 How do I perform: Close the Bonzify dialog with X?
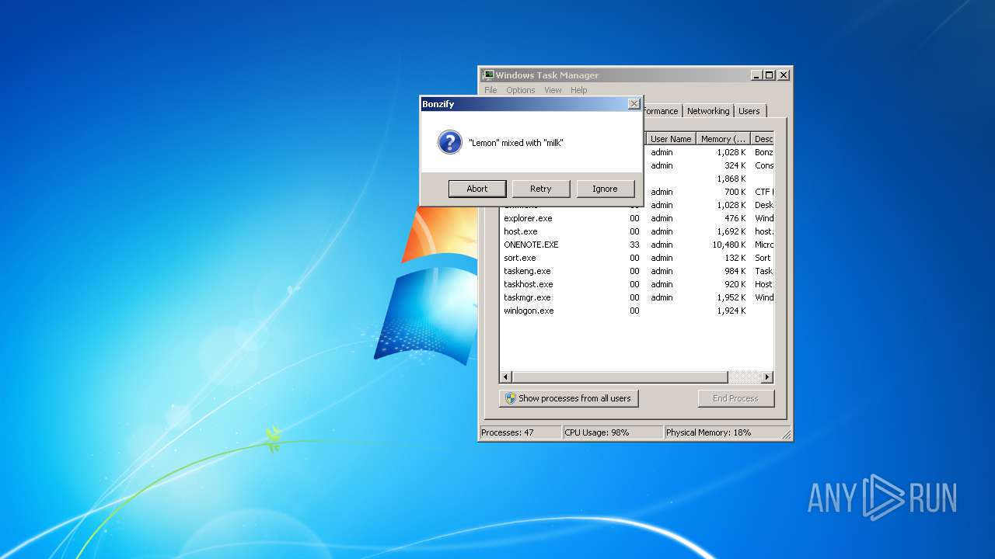(x=634, y=104)
